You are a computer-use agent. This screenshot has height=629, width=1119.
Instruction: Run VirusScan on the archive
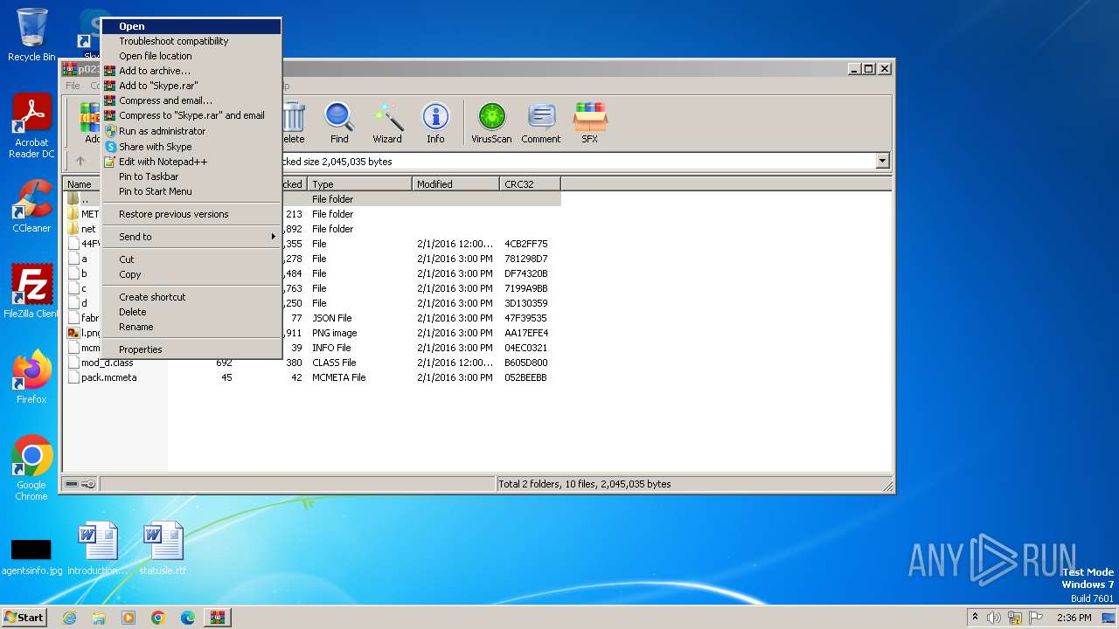click(491, 123)
